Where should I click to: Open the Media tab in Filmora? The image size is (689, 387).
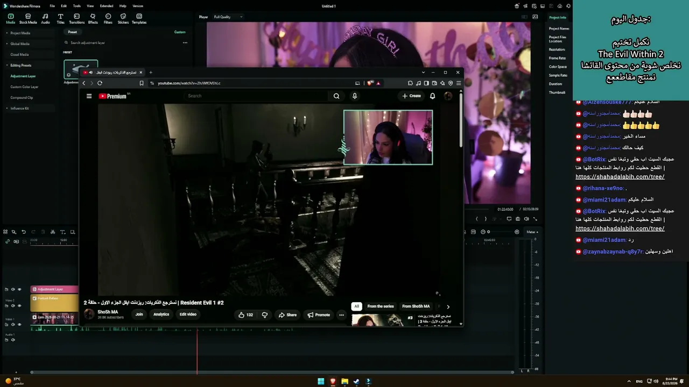pyautogui.click(x=10, y=19)
